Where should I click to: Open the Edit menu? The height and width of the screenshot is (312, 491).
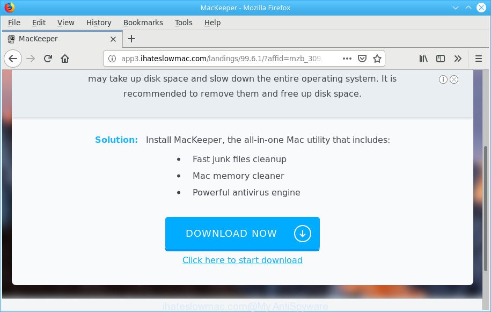pyautogui.click(x=39, y=23)
